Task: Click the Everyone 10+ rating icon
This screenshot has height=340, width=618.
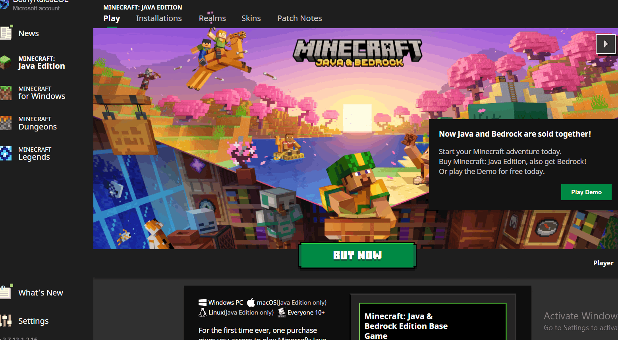Action: (x=282, y=313)
